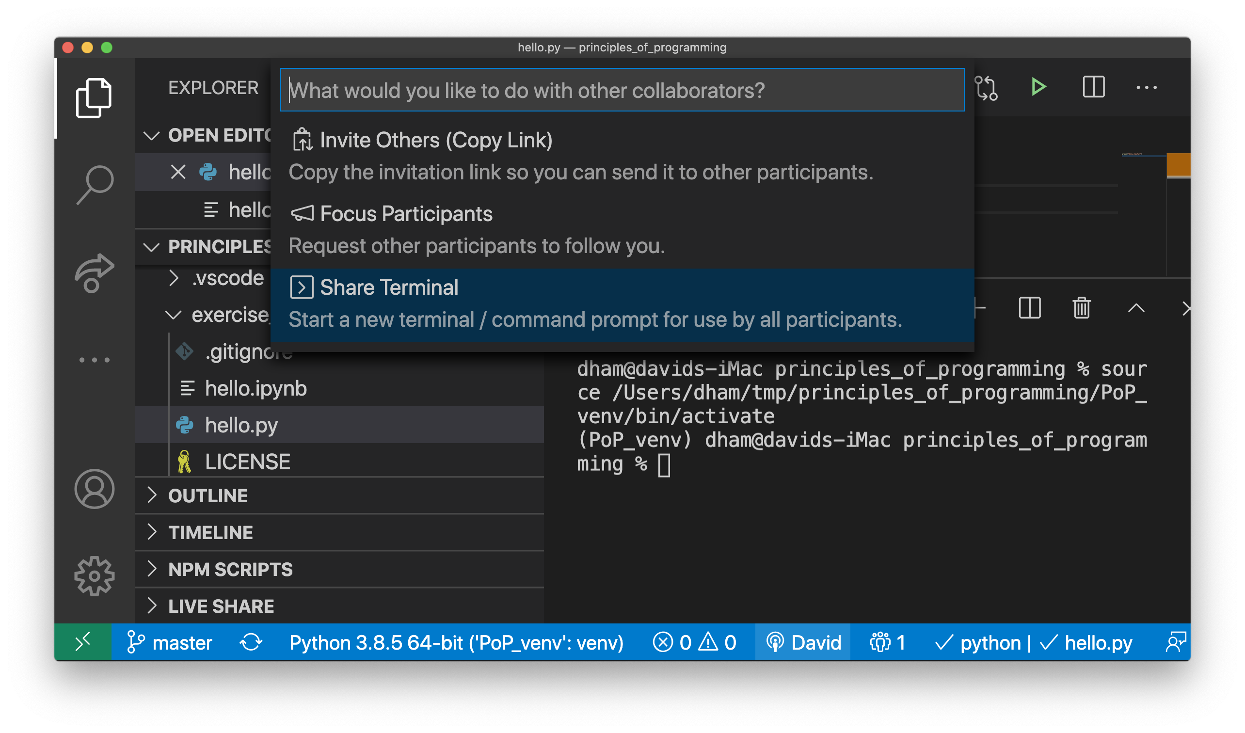
Task: Open Settings via the gear icon
Action: click(95, 575)
